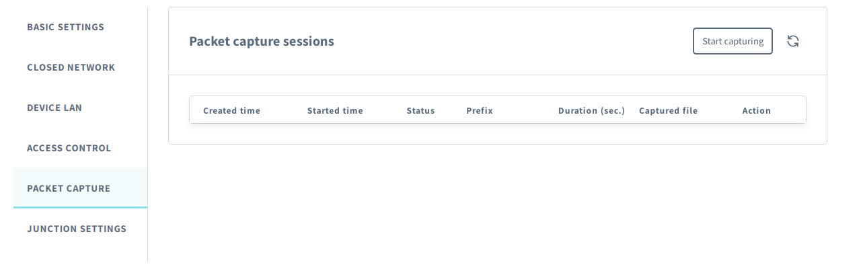Refresh the packet capture sessions list

[793, 41]
